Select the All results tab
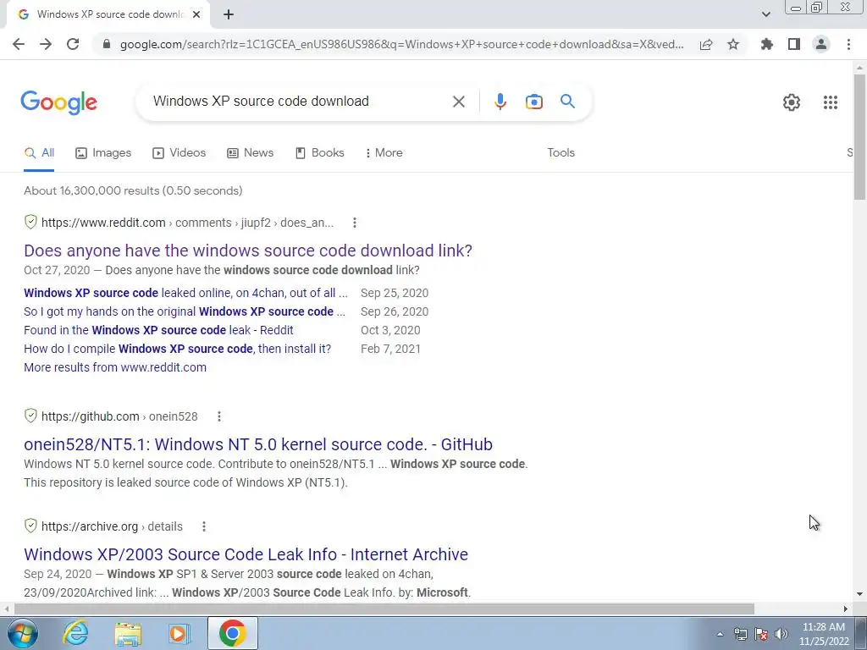This screenshot has width=867, height=650. pos(39,153)
